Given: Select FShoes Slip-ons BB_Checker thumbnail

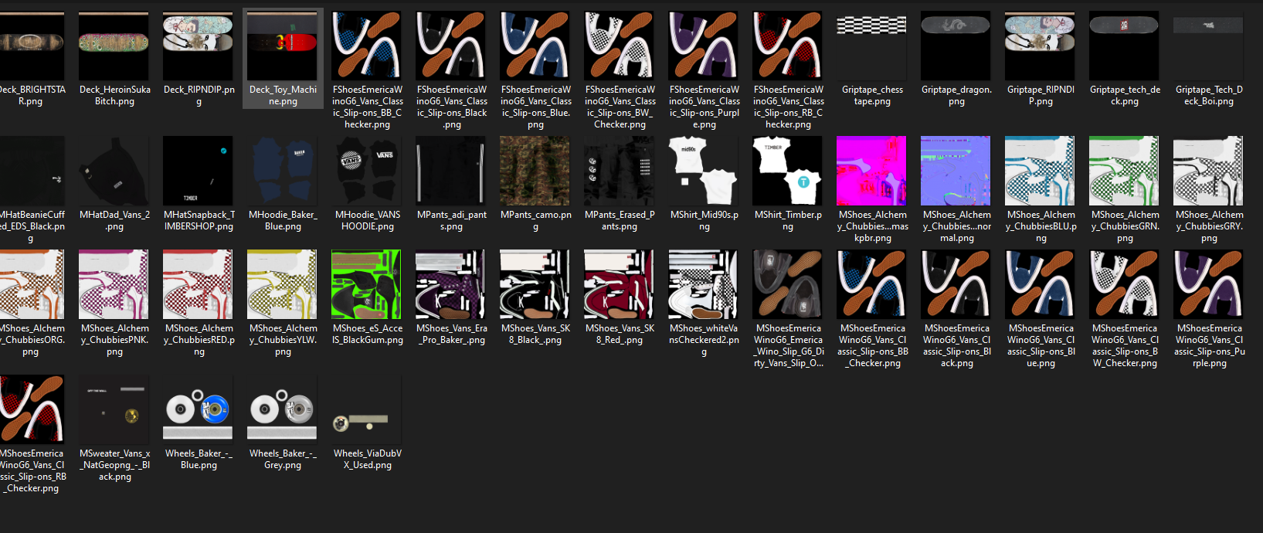Looking at the screenshot, I should click(367, 46).
